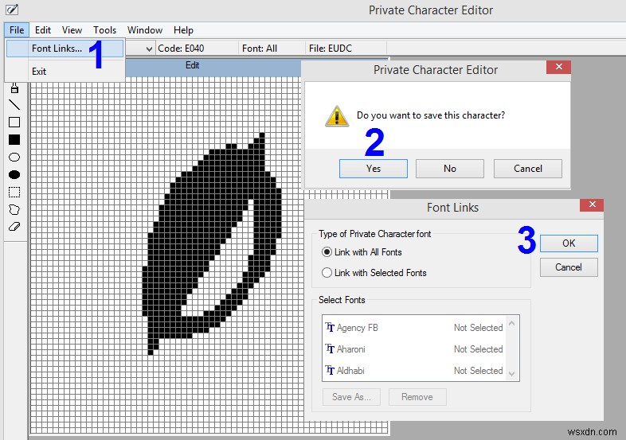
Task: Click the Save As button
Action: click(351, 397)
